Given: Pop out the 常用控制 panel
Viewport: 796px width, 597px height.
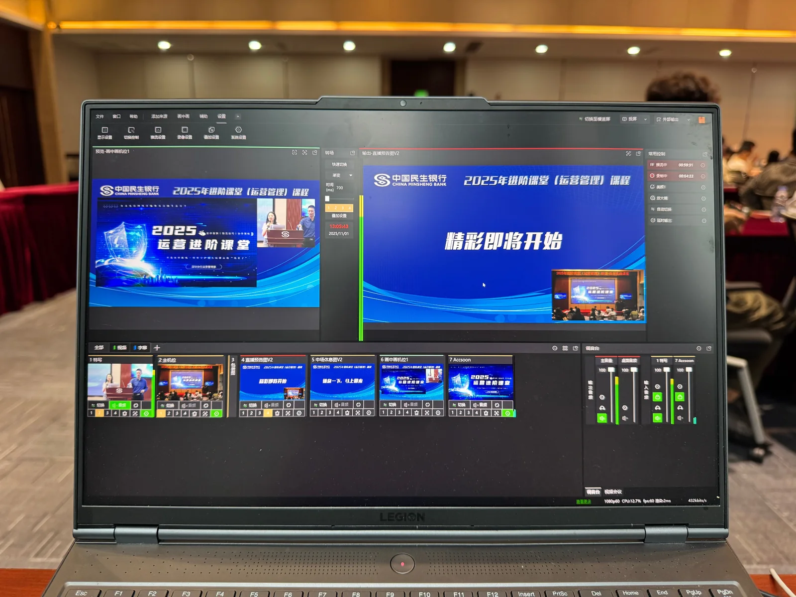Looking at the screenshot, I should click(705, 154).
